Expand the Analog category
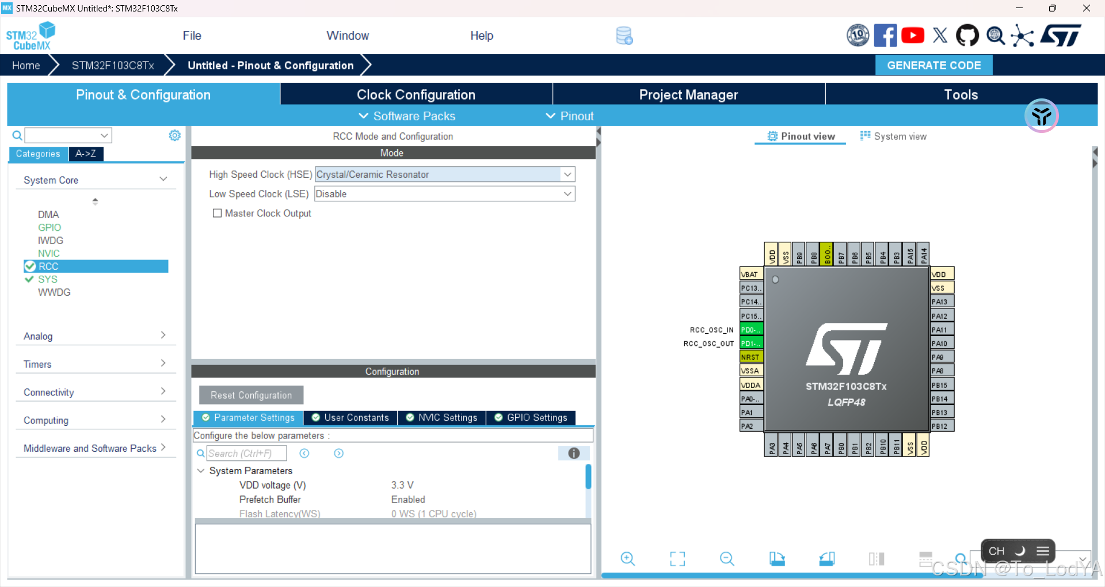1105x587 pixels. (163, 335)
